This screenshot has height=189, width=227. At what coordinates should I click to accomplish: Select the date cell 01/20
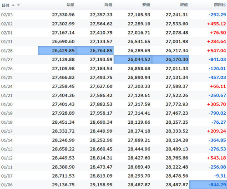7,104
